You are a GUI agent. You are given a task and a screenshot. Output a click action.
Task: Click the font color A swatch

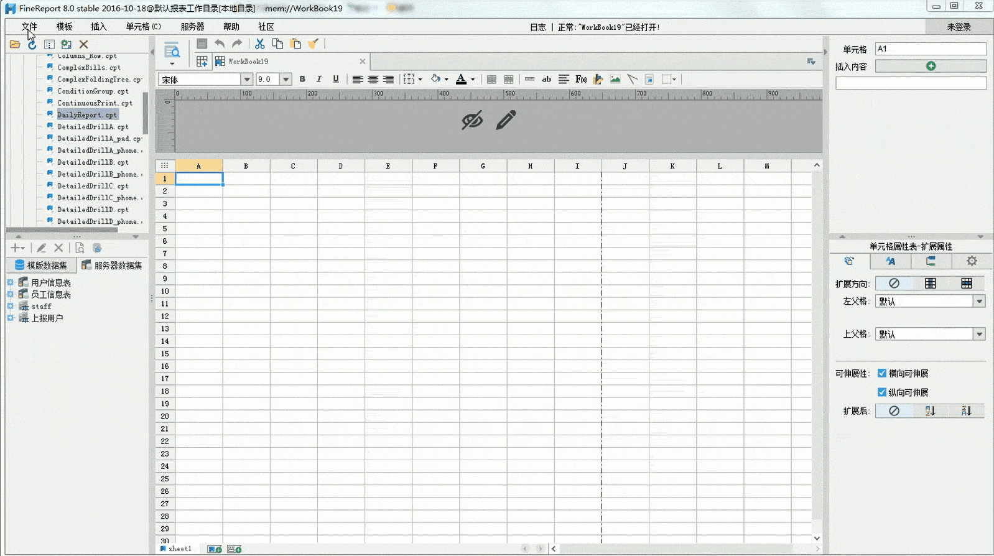(x=461, y=79)
